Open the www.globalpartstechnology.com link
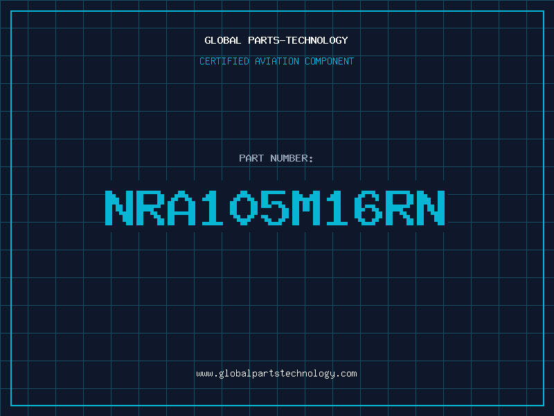 (x=276, y=374)
